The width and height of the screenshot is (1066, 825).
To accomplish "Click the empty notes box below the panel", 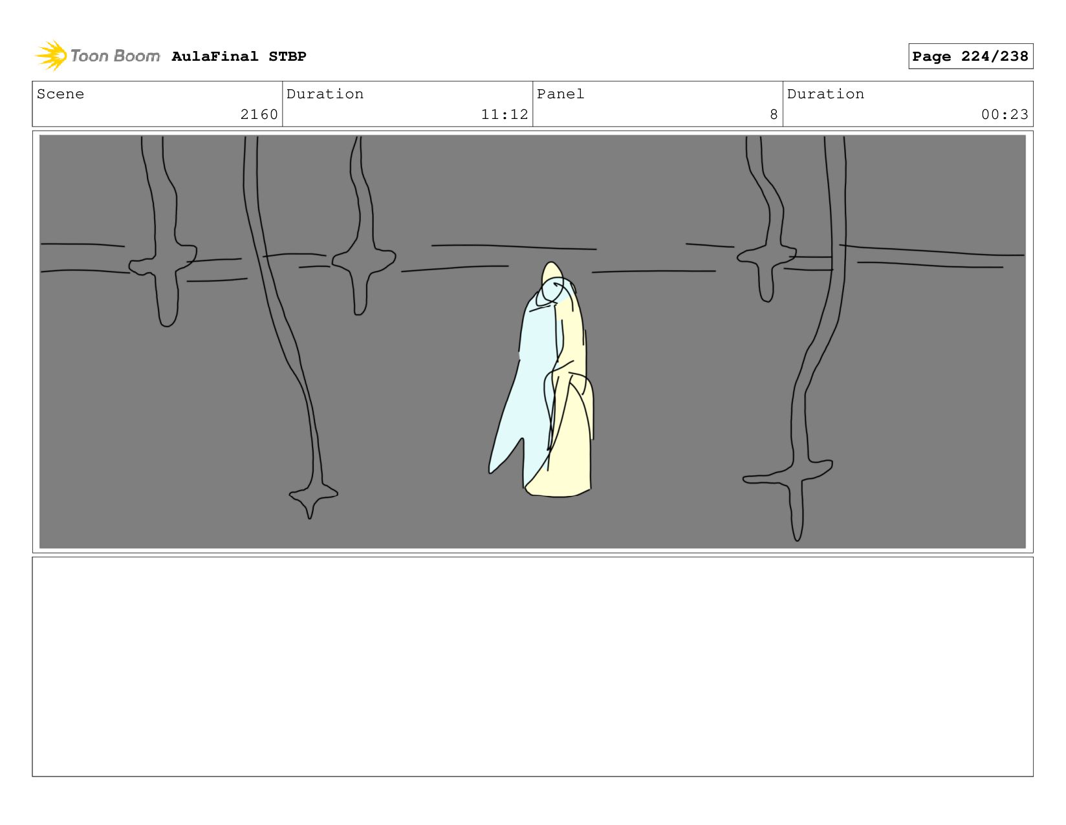I will coord(532,667).
